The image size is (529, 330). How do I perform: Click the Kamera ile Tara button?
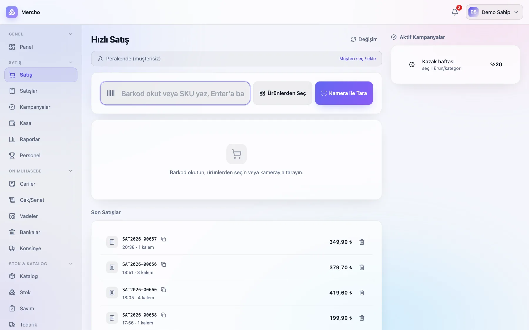tap(344, 93)
